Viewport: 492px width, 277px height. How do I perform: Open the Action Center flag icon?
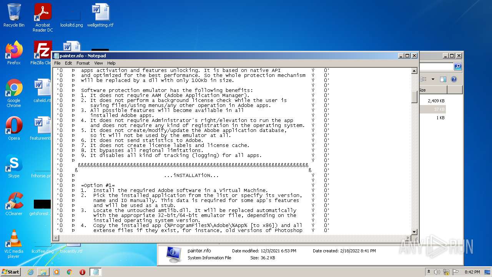pos(455,272)
